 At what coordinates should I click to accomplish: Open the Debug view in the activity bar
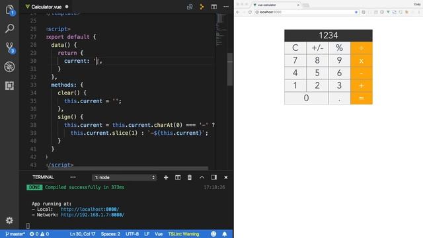point(9,67)
